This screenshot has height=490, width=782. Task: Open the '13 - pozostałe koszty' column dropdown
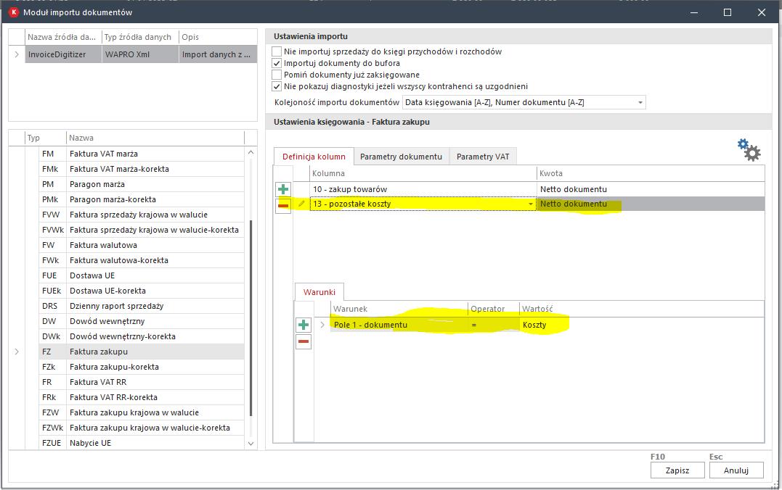coord(531,204)
